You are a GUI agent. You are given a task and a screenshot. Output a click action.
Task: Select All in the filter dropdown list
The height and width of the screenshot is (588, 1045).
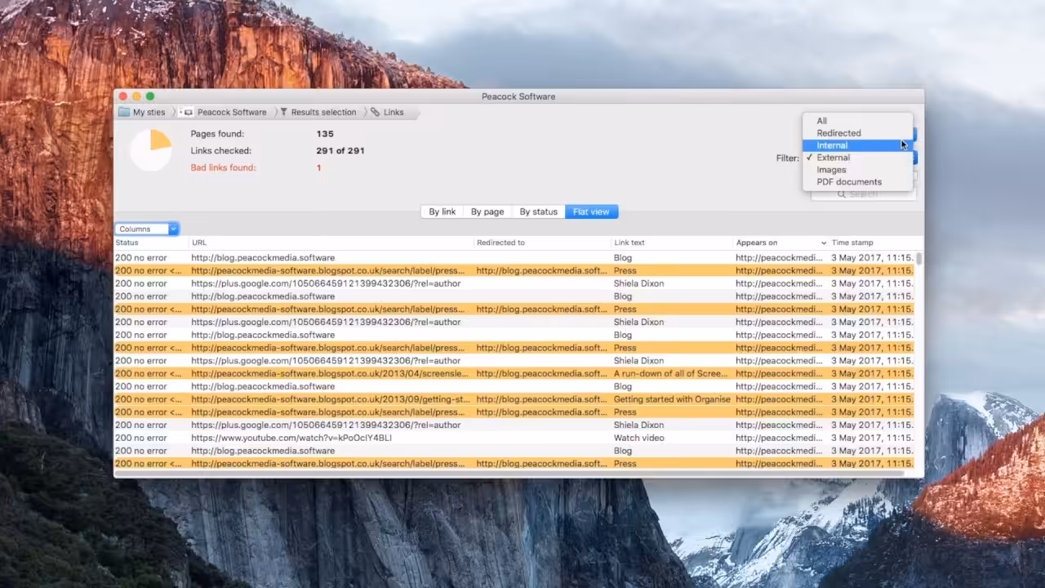coord(821,121)
